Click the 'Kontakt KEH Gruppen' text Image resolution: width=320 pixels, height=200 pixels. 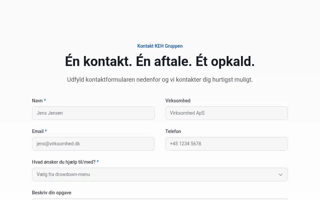(160, 46)
